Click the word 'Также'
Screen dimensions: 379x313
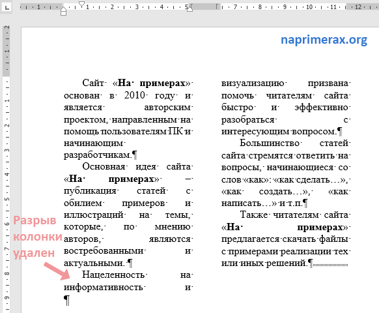pyautogui.click(x=253, y=215)
